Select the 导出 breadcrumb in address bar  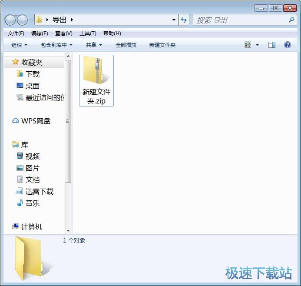(60, 20)
